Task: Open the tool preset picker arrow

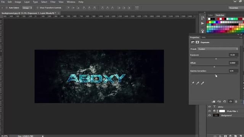Action: point(2,8)
